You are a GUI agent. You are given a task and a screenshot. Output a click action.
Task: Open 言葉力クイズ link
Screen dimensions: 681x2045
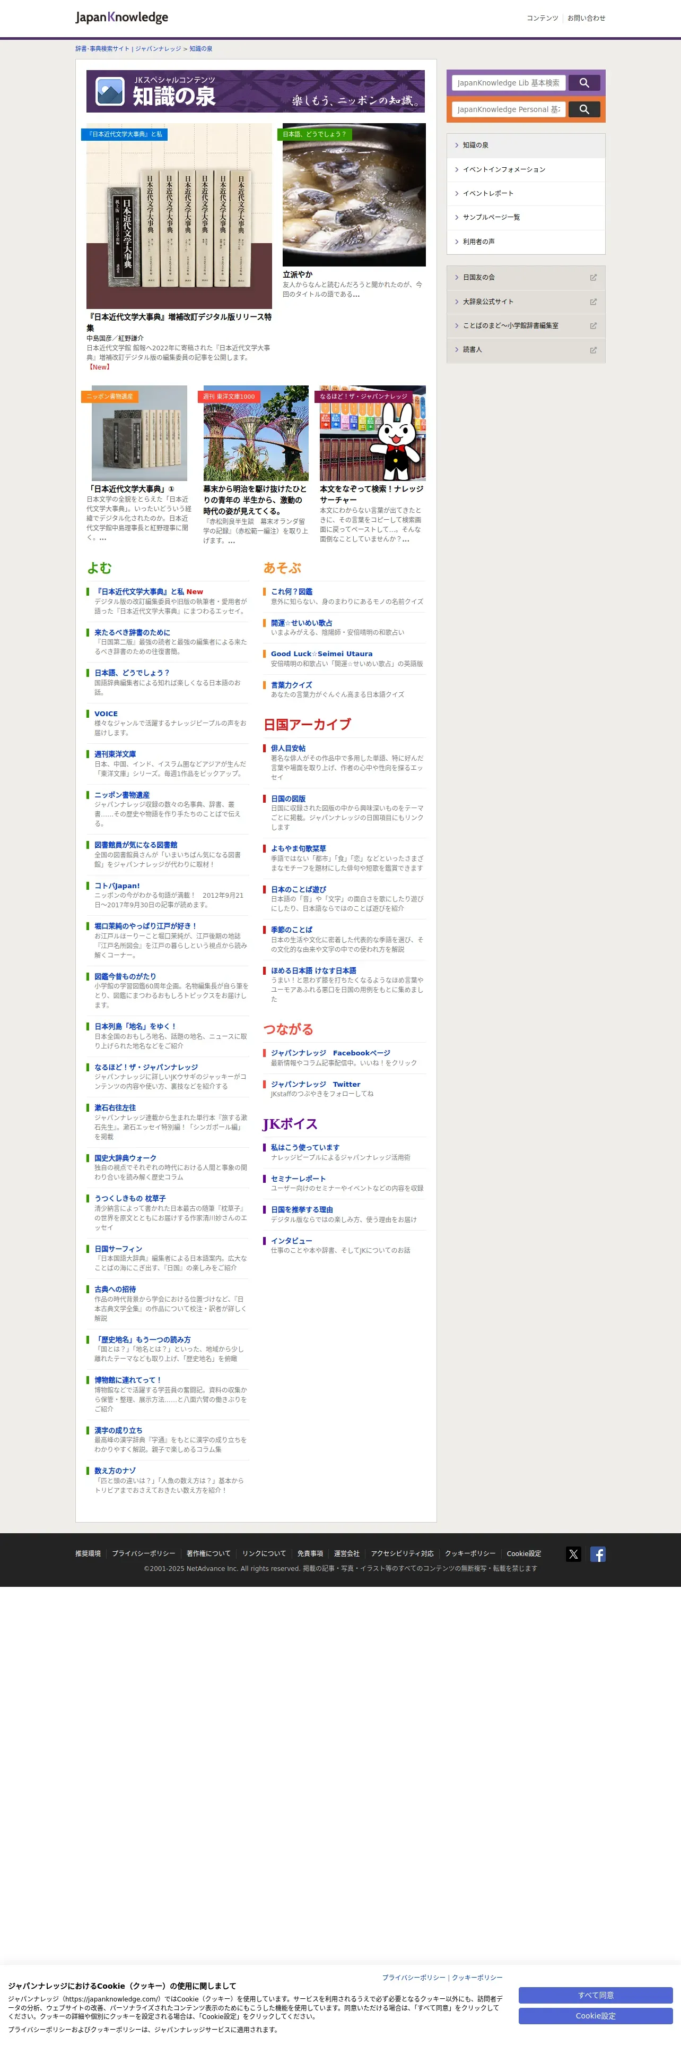(292, 685)
